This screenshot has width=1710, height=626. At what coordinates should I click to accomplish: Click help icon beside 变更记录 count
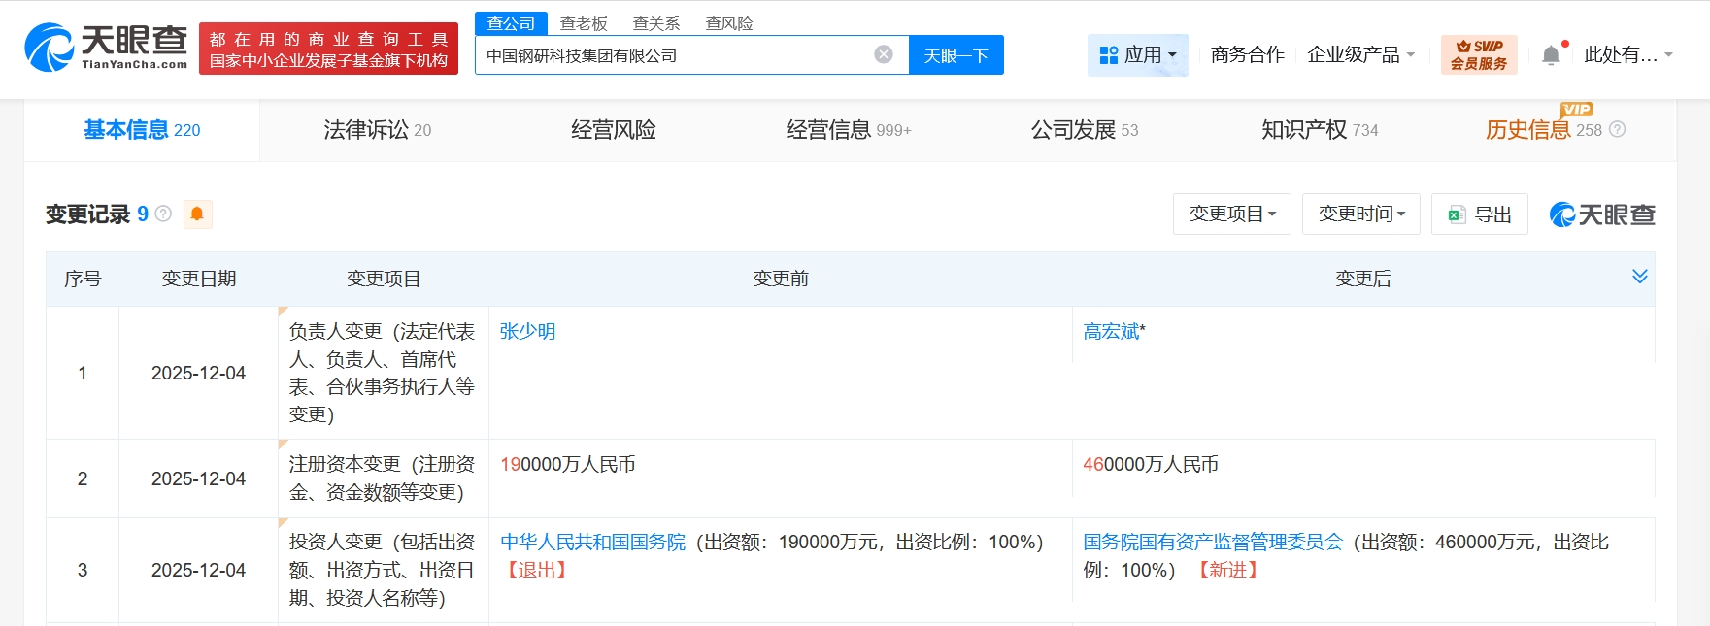point(163,214)
